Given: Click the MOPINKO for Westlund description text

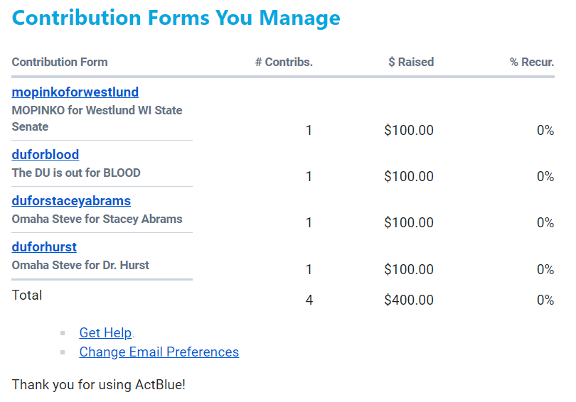Looking at the screenshot, I should (x=97, y=119).
